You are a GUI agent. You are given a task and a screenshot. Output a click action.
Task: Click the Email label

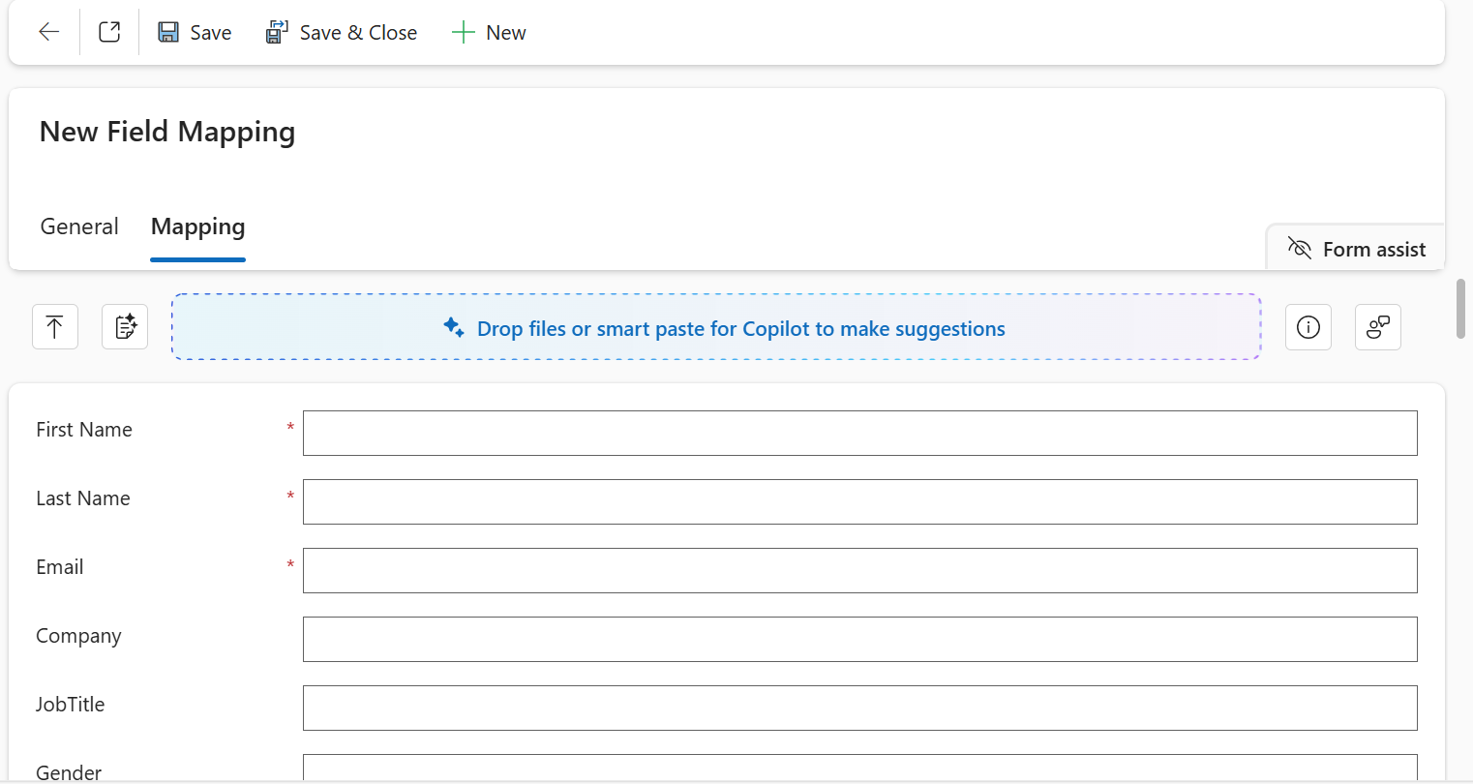[60, 567]
